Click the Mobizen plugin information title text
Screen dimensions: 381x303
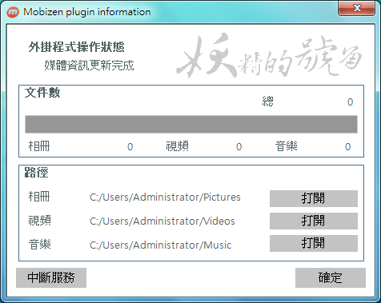(x=87, y=12)
